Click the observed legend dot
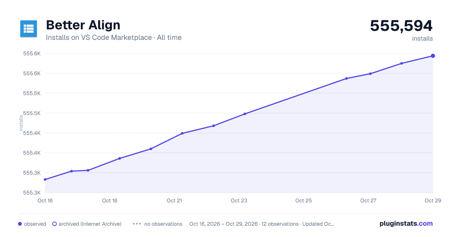The height and width of the screenshot is (237, 451). pos(20,224)
